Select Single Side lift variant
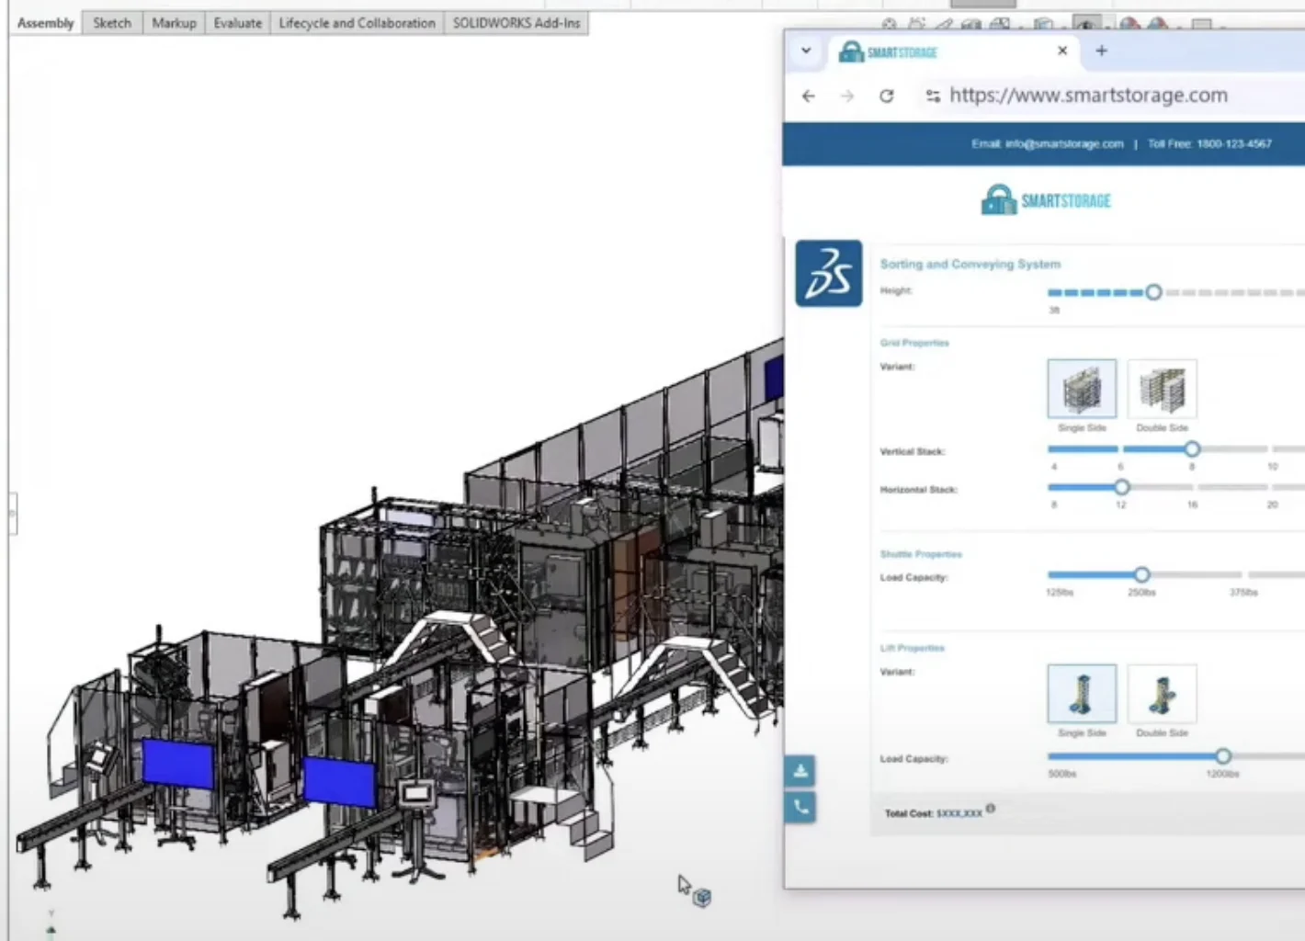 (1082, 694)
